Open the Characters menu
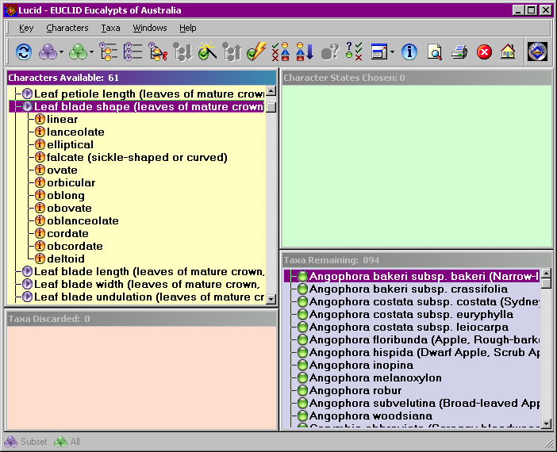 click(67, 28)
